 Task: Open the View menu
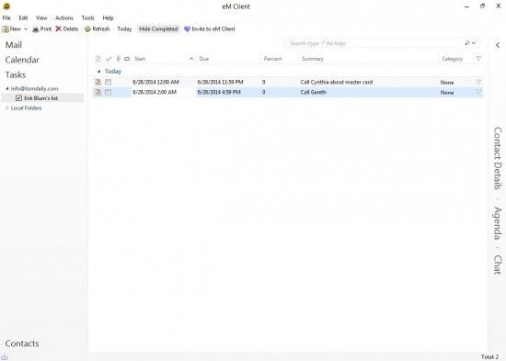tap(41, 18)
